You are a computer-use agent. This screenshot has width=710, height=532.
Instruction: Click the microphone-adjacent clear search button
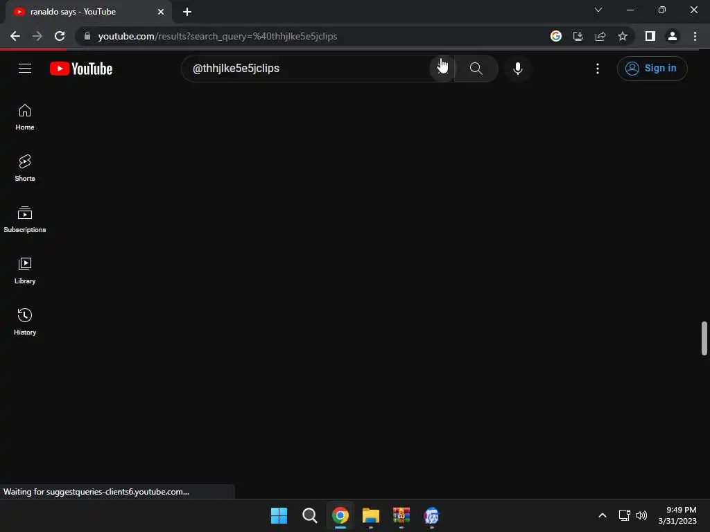[442, 69]
